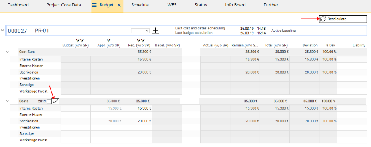This screenshot has height=147, width=371.
Task: Go to the Schedule tab
Action: 140,5
